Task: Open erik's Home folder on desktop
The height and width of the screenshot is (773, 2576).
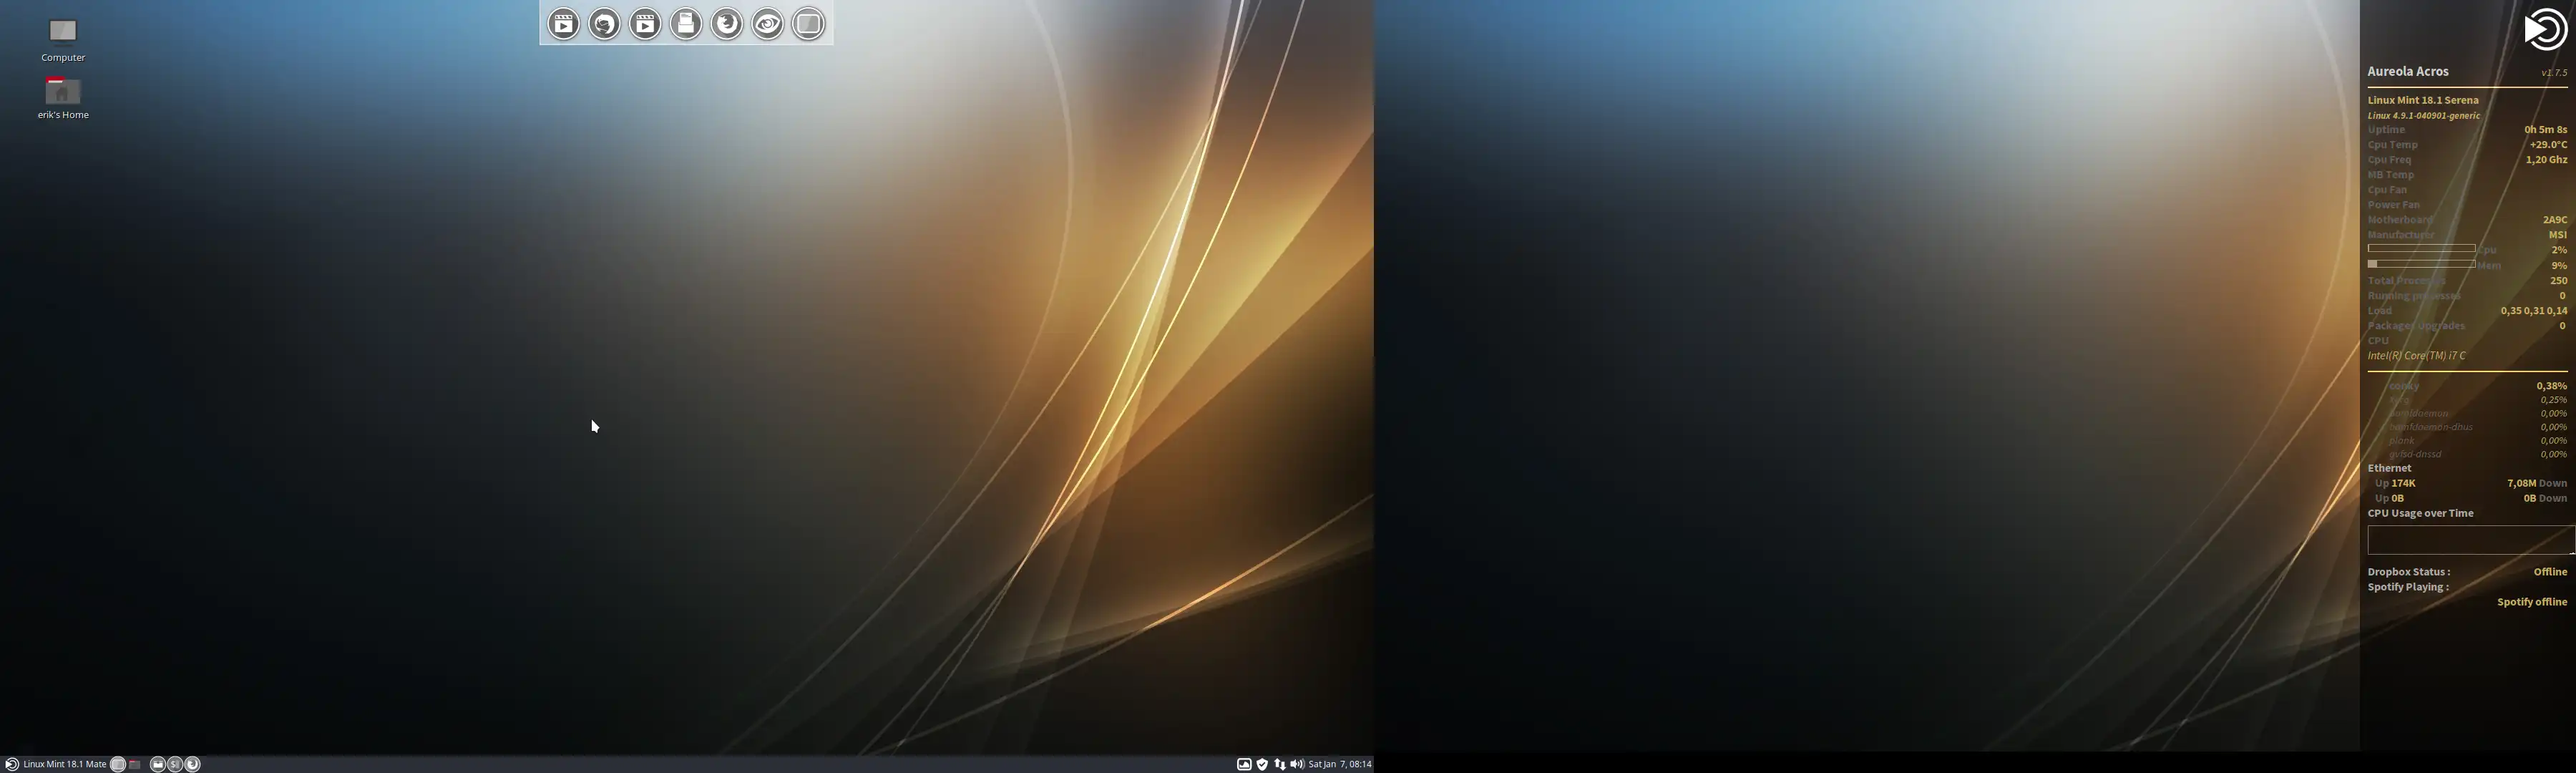Action: click(x=62, y=92)
